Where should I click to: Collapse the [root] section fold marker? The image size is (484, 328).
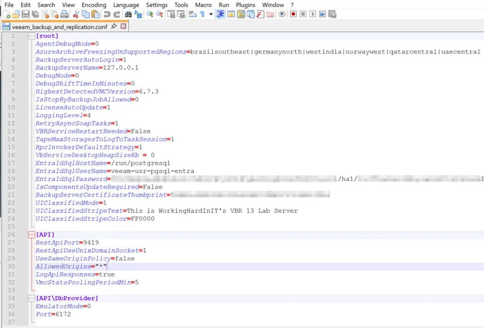point(32,36)
